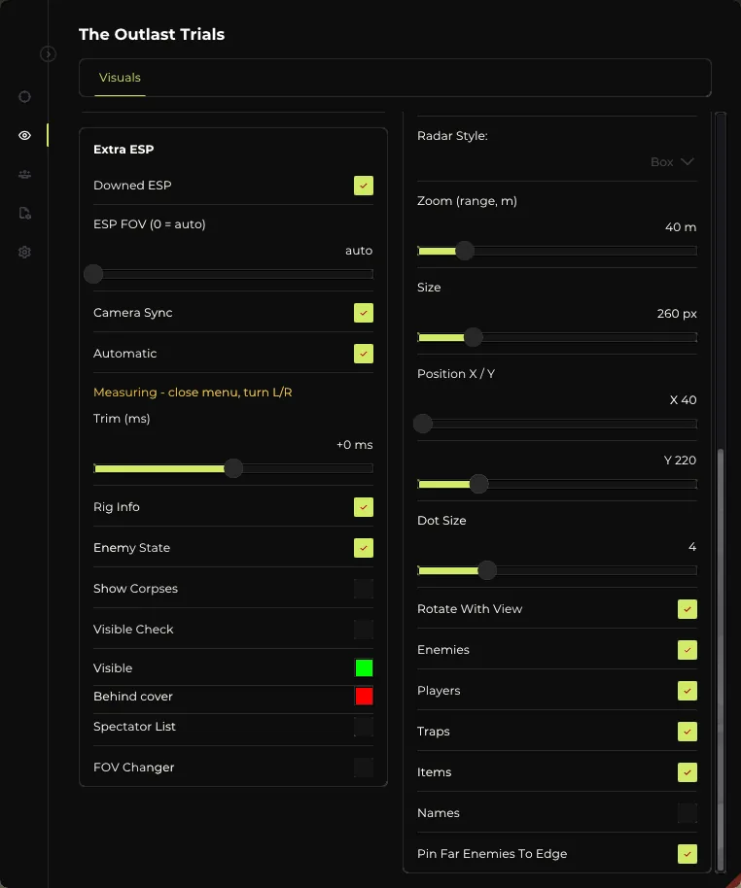Toggle the Automatic checkbox
This screenshot has width=741, height=888.
(x=364, y=354)
